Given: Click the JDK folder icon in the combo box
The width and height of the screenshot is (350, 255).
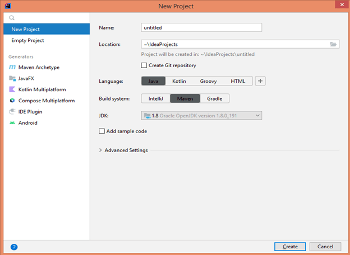Looking at the screenshot, I should 148,116.
